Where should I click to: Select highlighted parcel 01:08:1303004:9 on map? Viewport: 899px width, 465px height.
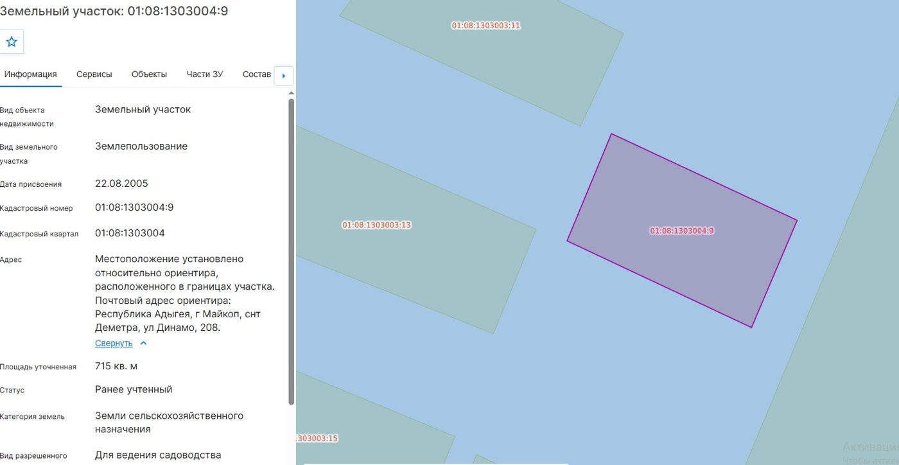(x=682, y=231)
